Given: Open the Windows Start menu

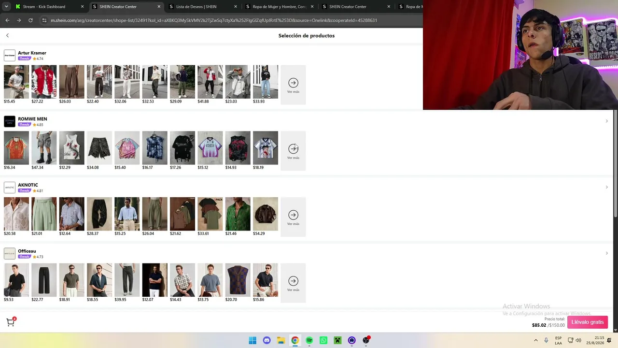Looking at the screenshot, I should pyautogui.click(x=253, y=340).
